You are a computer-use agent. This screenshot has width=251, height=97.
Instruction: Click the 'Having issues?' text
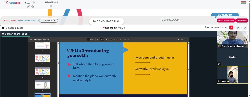11,20
